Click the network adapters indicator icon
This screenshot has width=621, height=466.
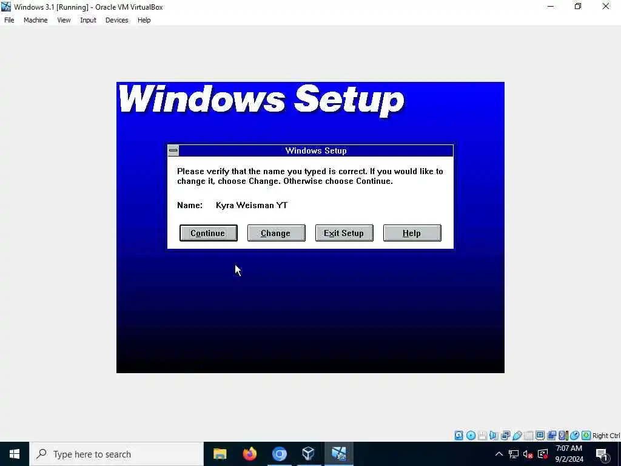point(505,436)
